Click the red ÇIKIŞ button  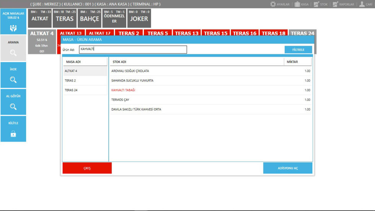click(87, 168)
